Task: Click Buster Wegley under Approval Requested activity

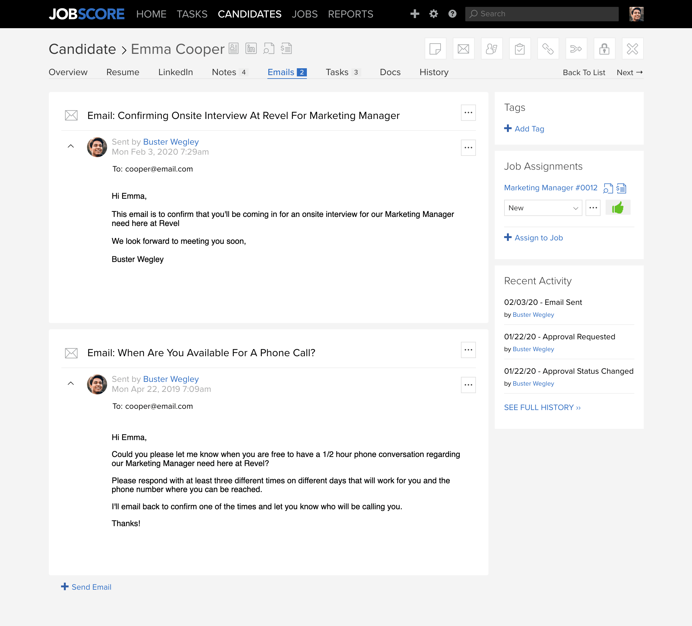Action: tap(533, 349)
